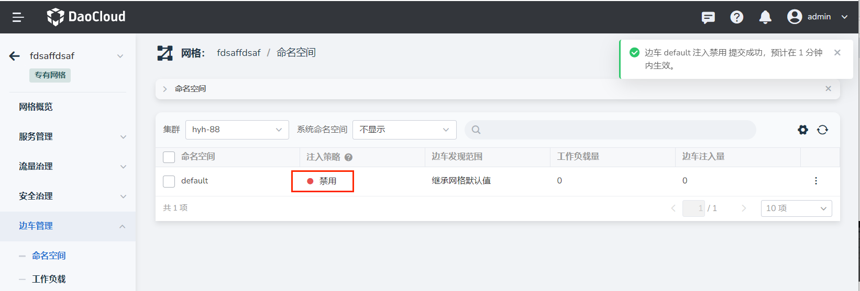
Task: Open 网格概览 in the sidebar
Action: pyautogui.click(x=36, y=107)
